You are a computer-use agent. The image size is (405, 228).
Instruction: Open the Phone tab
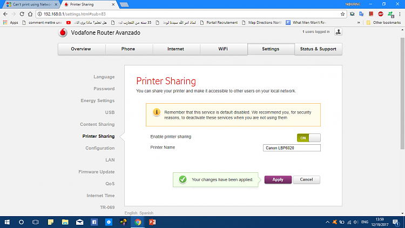click(x=128, y=49)
